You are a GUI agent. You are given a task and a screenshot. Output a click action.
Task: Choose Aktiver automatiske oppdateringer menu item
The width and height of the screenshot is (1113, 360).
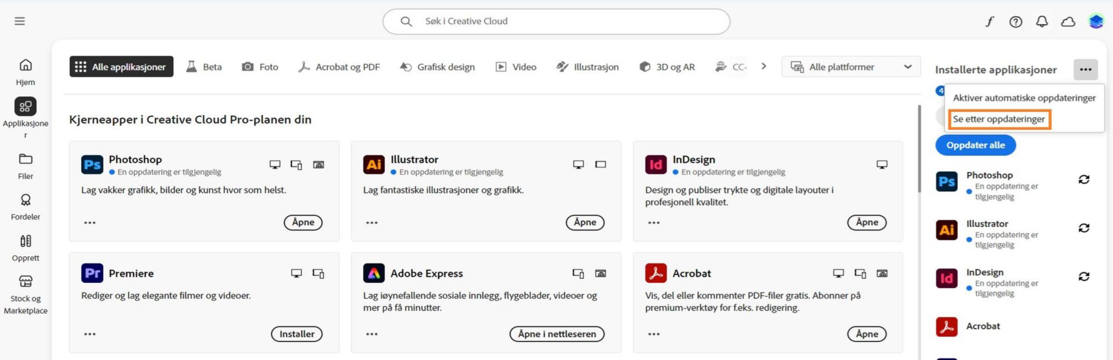[x=1024, y=98]
